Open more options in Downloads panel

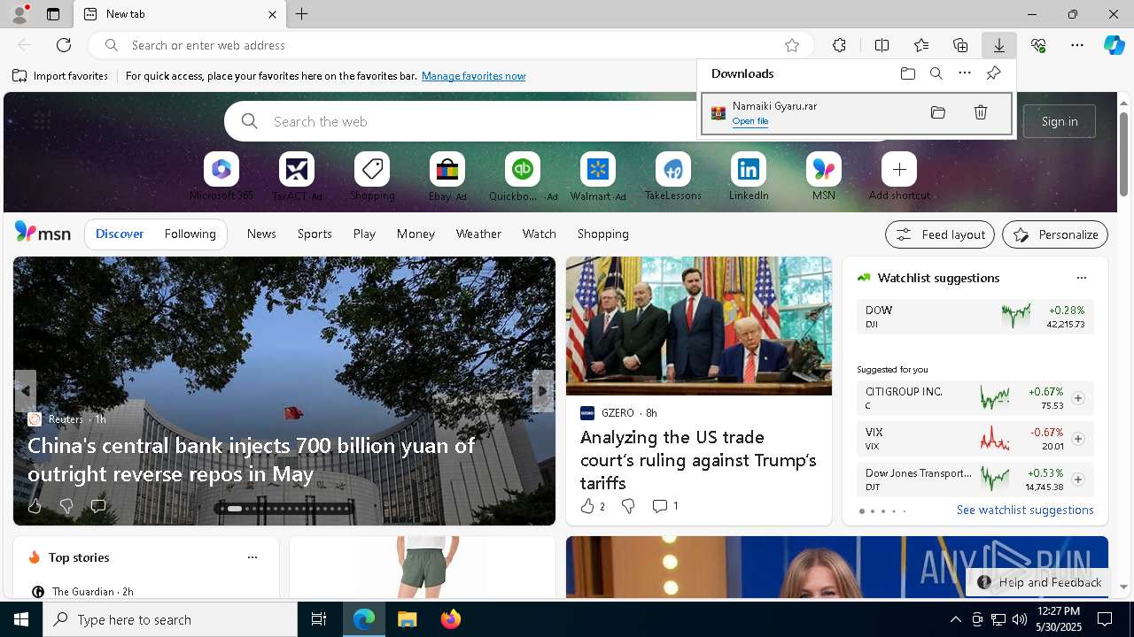[965, 73]
